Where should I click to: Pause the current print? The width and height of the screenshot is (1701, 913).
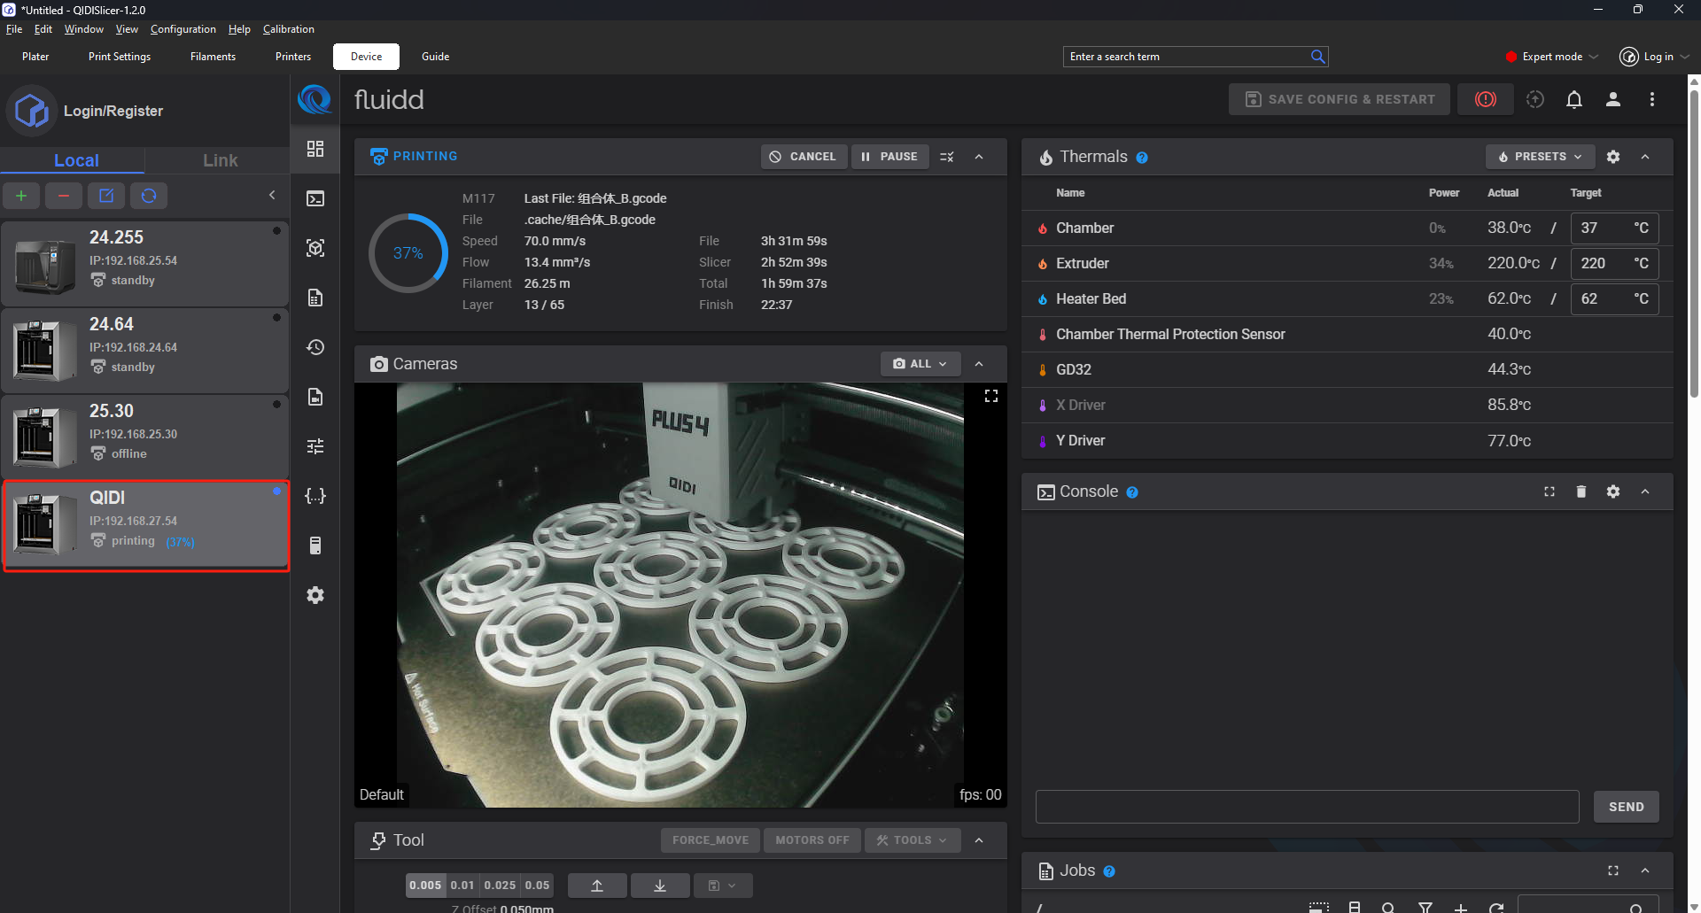tap(889, 157)
